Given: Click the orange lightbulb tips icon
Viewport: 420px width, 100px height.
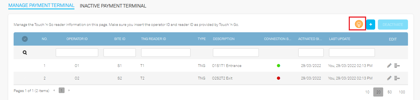Looking at the screenshot, I should click(x=359, y=24).
